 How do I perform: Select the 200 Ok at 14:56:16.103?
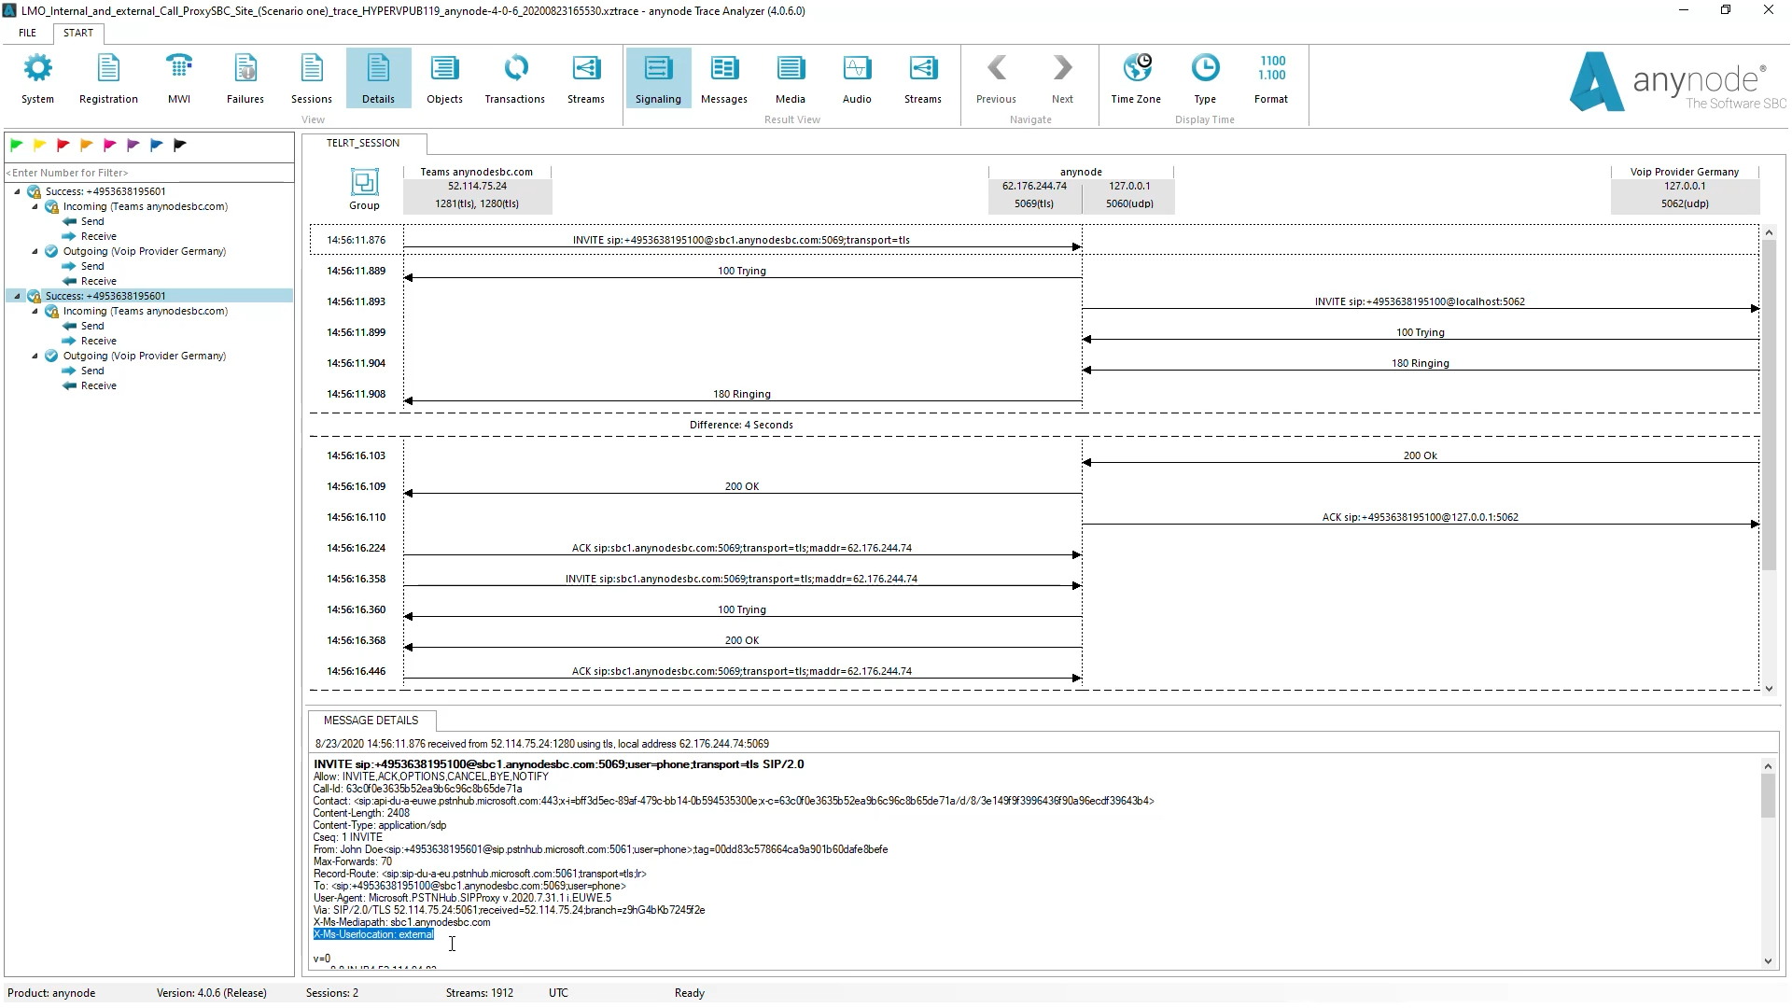[x=1420, y=455]
